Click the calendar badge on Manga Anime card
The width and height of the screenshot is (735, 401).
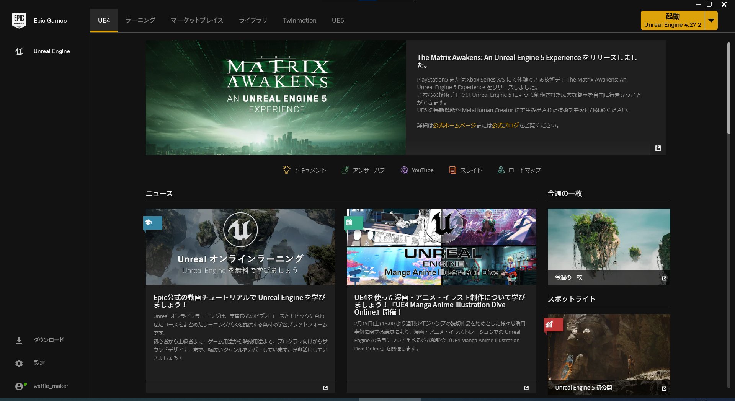coord(354,223)
